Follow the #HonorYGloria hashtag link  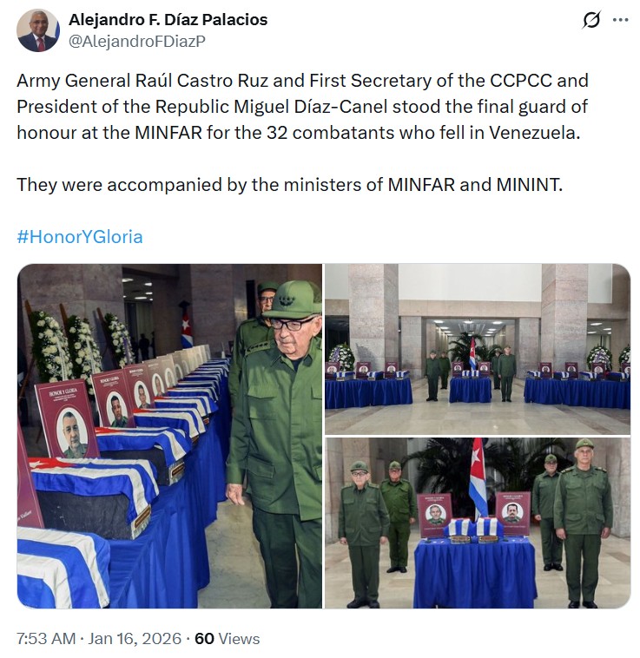pos(80,236)
